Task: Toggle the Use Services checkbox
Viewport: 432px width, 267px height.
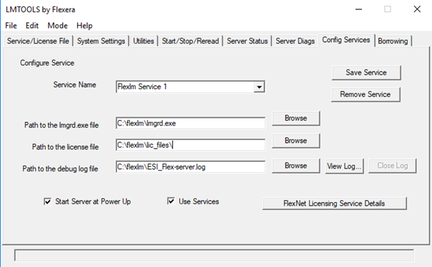Action: pos(171,201)
